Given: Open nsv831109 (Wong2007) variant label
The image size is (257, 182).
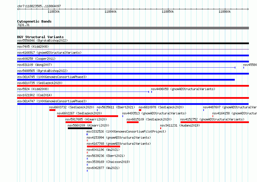Looking at the screenshot, I should click(35, 65).
